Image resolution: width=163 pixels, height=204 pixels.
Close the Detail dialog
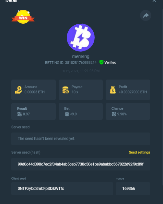[x=154, y=1]
